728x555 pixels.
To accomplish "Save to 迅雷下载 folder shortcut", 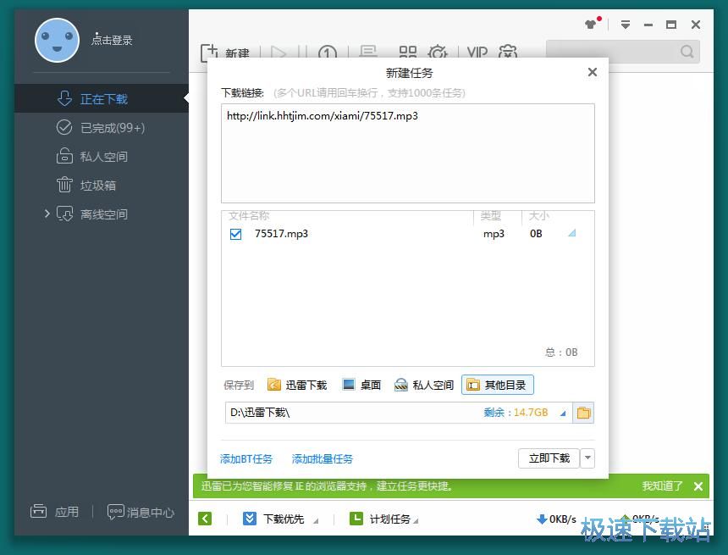I will (x=297, y=385).
